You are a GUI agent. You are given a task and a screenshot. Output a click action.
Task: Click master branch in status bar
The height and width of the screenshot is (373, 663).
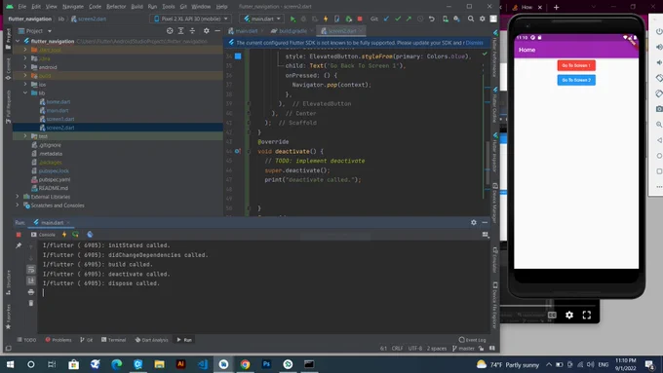click(x=463, y=349)
